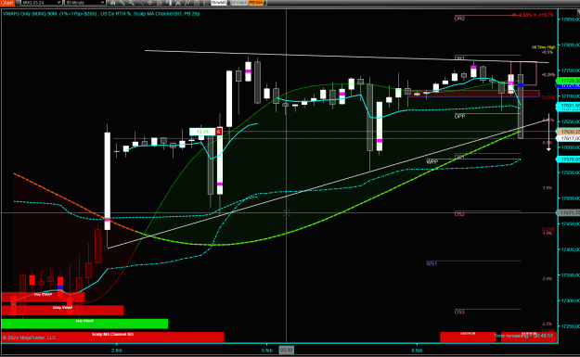Click the 17400,00 price axis label
The width and height of the screenshot is (580, 357).
click(x=571, y=249)
